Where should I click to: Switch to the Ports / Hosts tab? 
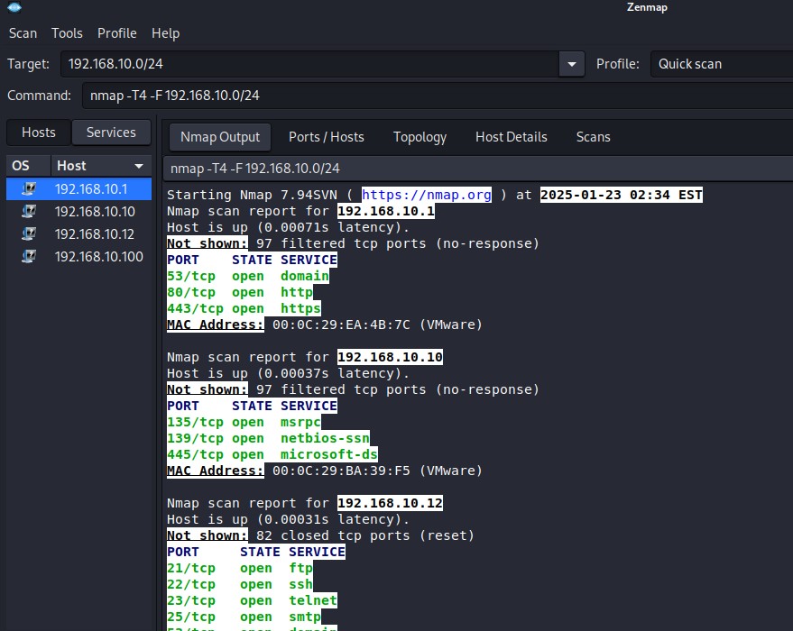[x=327, y=137]
